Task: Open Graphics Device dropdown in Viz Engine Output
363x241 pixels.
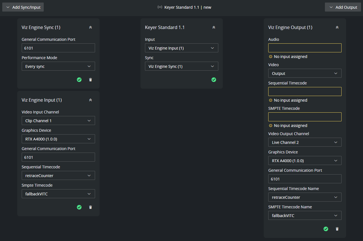Action: [305, 161]
